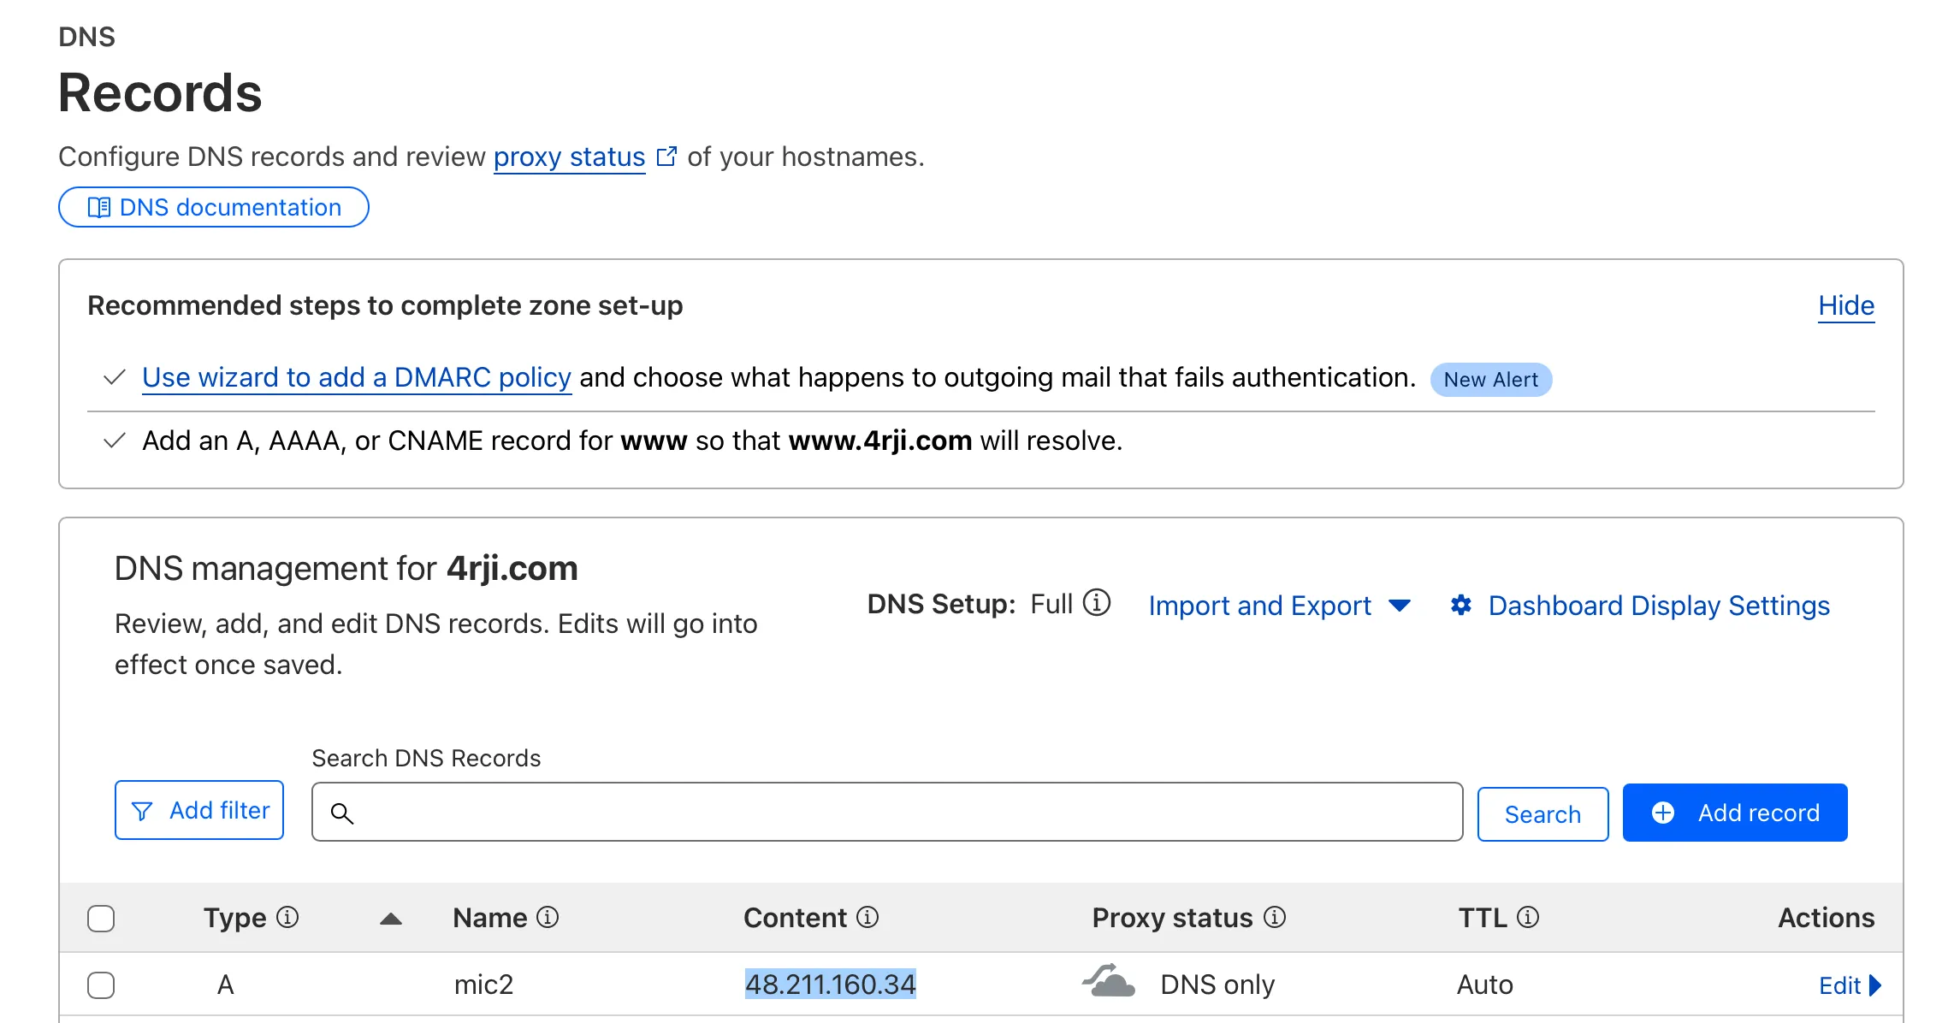Screen dimensions: 1954x1023
Task: Open the proxy status link
Action: (x=569, y=157)
